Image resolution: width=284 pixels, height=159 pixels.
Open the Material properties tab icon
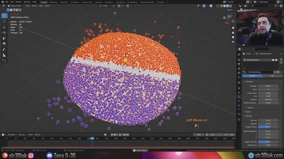[x=239, y=114]
